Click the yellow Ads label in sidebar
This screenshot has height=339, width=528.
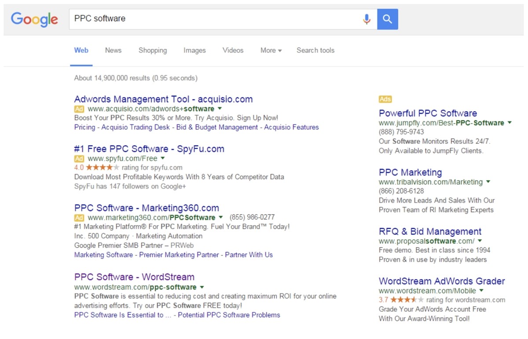[x=385, y=99]
